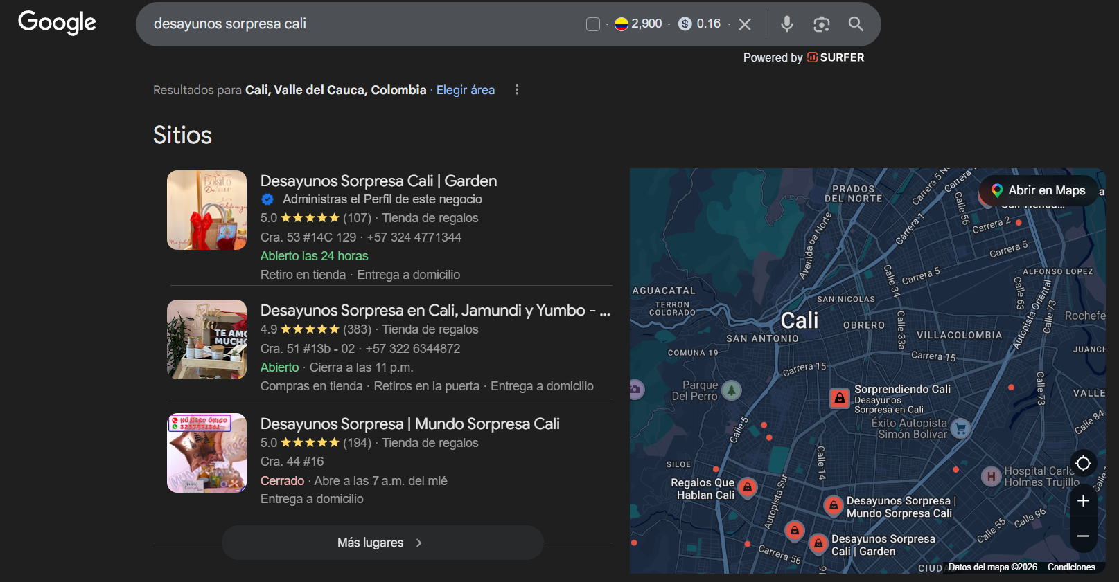Open three-dot options next to Elegir área
The image size is (1119, 582).
(x=517, y=90)
